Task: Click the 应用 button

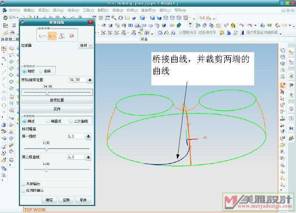Action: pyautogui.click(x=66, y=200)
